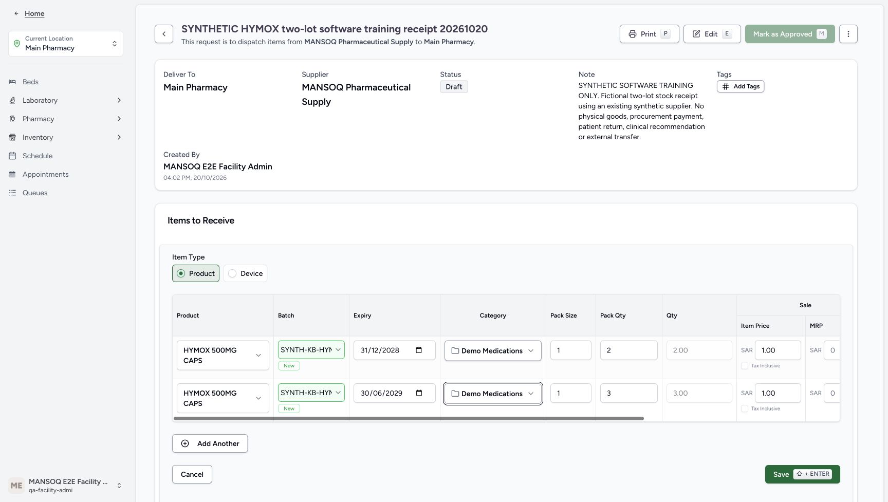
Task: Click the Print button
Action: pos(650,34)
